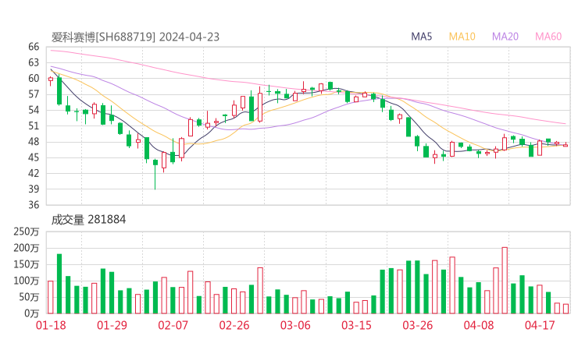Image resolution: width=578 pixels, height=343 pixels.
Task: Click the 0万 volume axis label
Action: point(32,313)
